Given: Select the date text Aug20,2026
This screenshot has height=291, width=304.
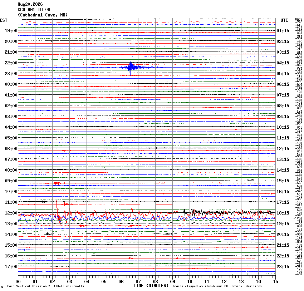Looking at the screenshot, I should (30, 4).
